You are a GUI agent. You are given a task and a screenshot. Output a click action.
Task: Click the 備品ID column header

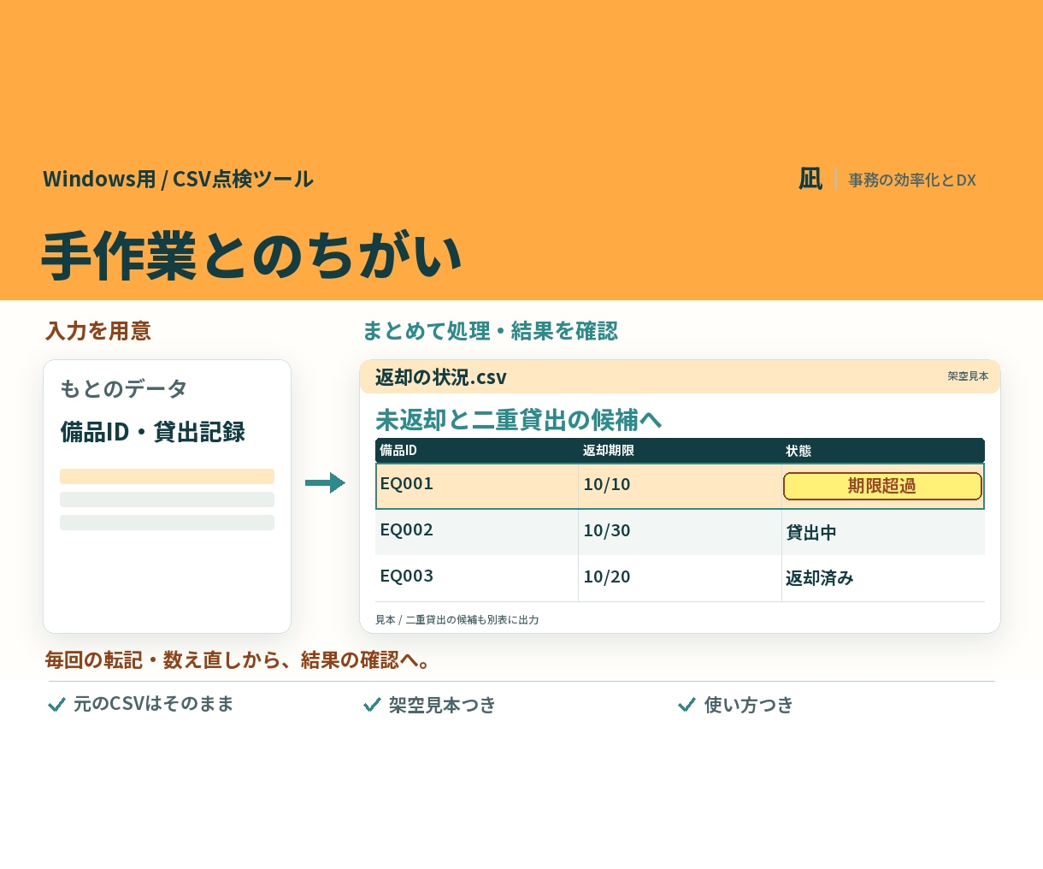tap(398, 450)
